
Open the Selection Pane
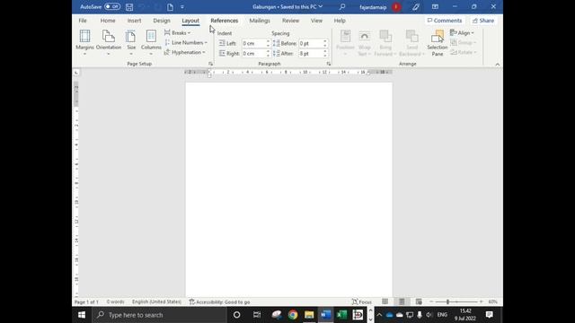point(438,43)
